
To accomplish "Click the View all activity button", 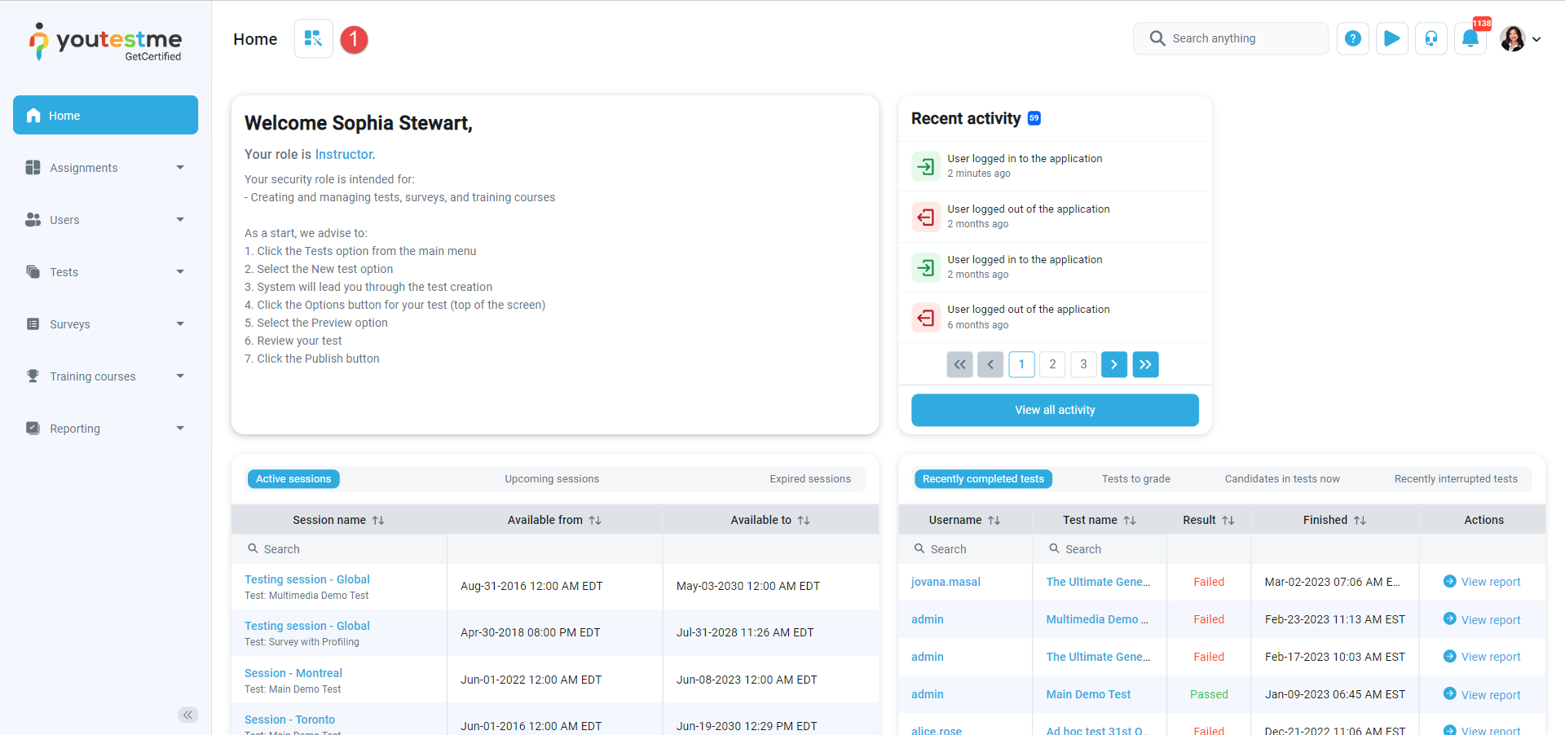I will coord(1055,410).
